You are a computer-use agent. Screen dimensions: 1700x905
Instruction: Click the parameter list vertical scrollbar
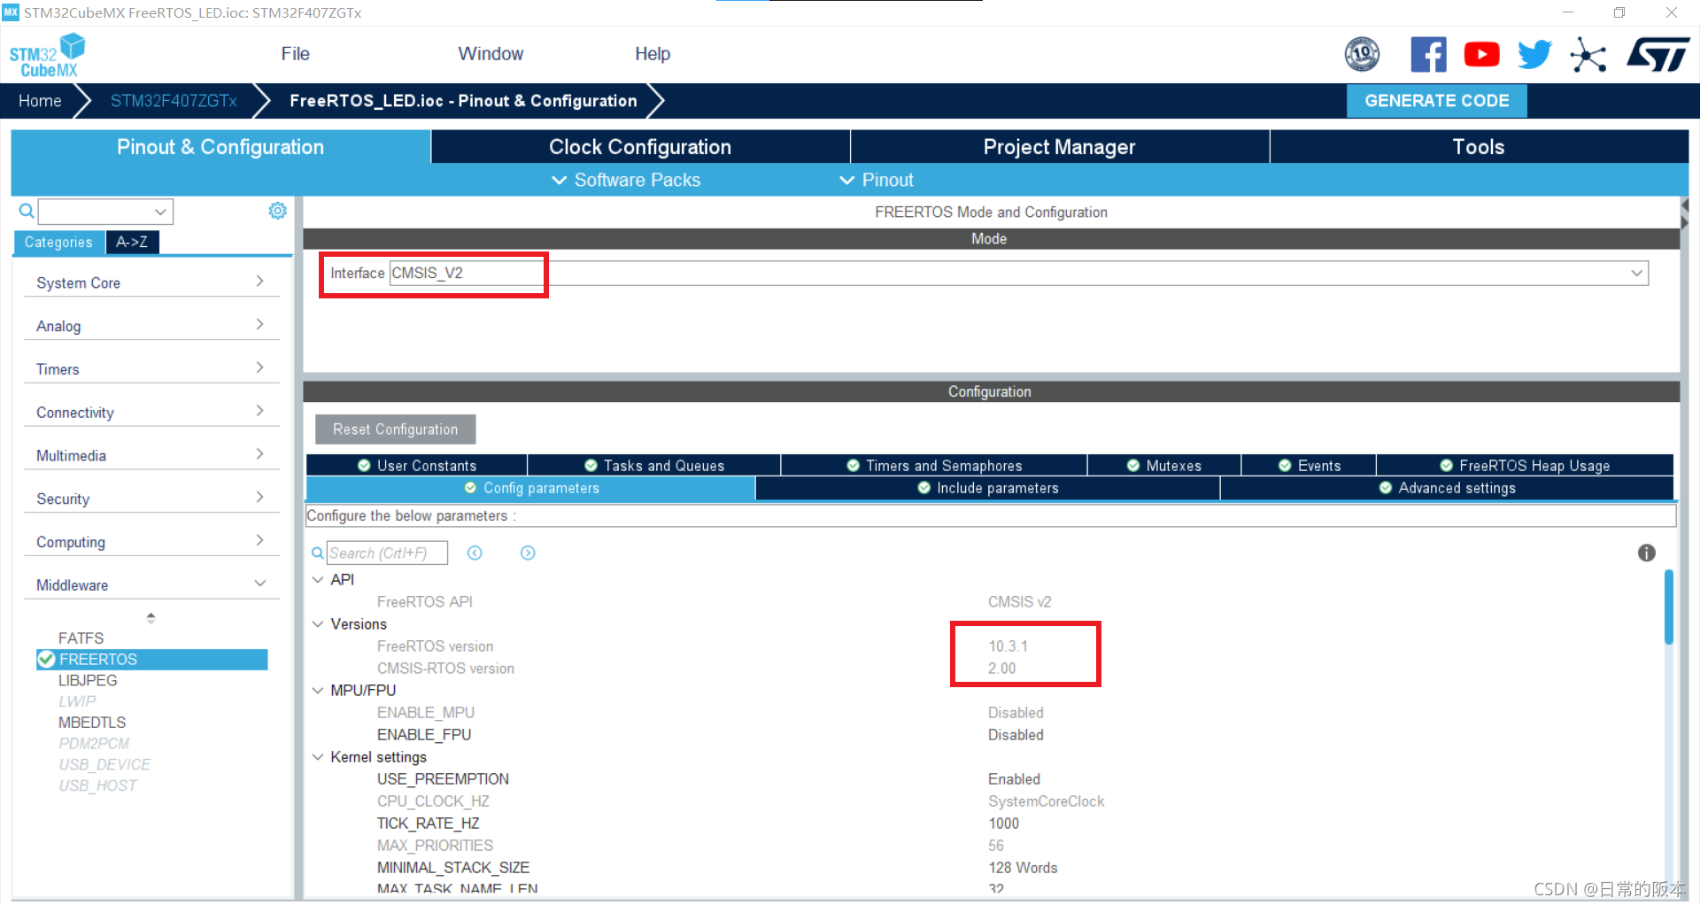(x=1668, y=607)
